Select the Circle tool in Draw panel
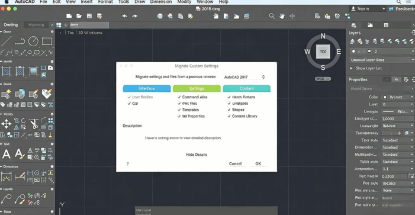415x215 pixels. [x=33, y=41]
